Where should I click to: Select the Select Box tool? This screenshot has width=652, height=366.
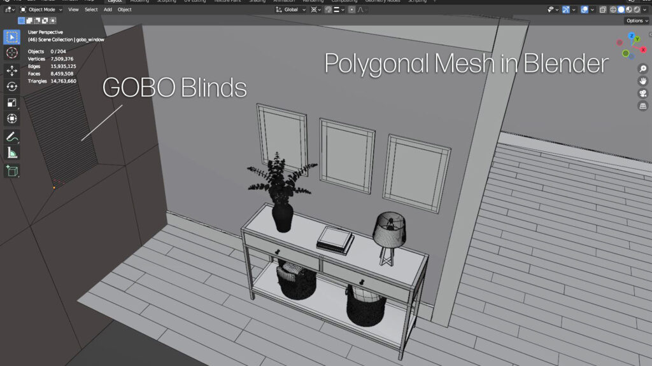[x=12, y=37]
